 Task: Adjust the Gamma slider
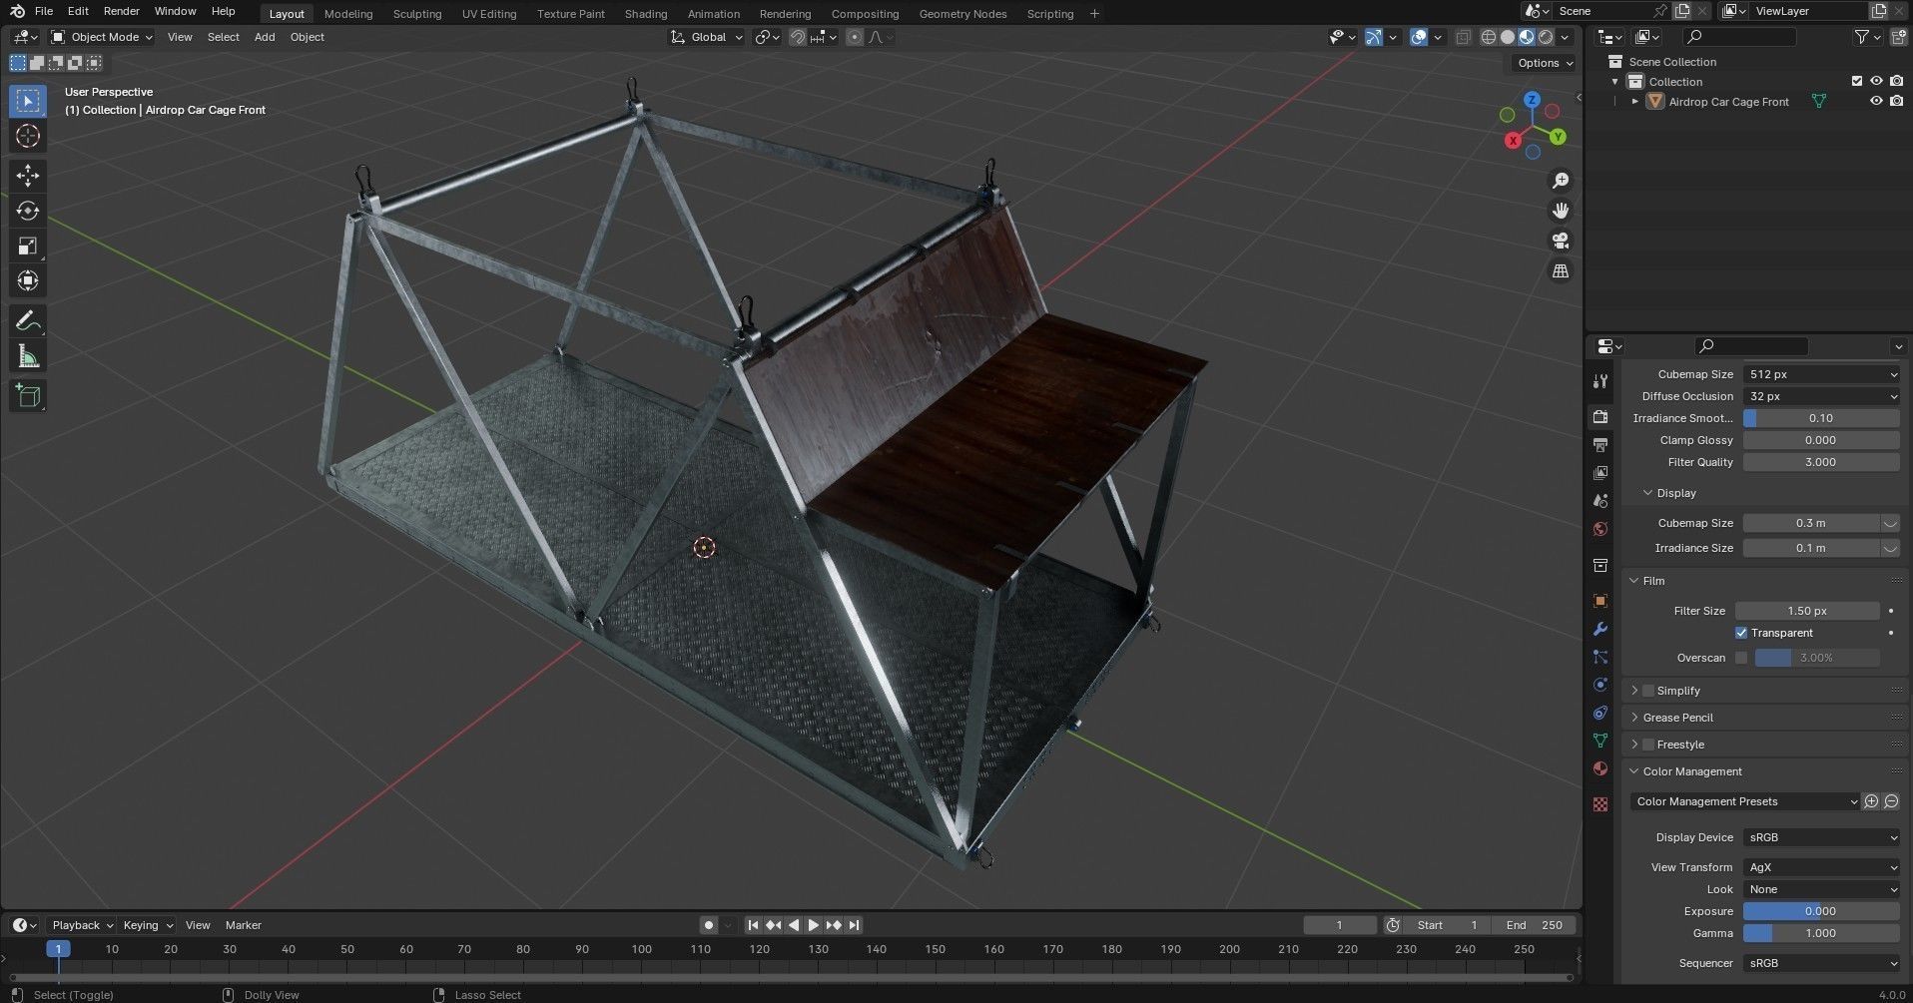click(1821, 933)
